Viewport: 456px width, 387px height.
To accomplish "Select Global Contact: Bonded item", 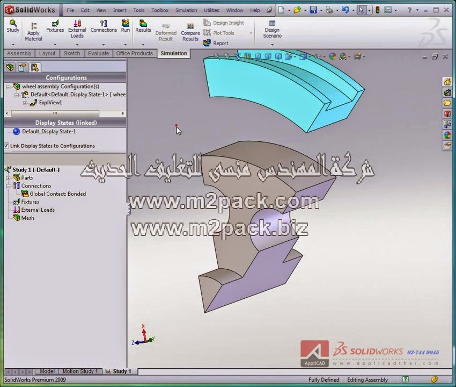I will coord(54,194).
